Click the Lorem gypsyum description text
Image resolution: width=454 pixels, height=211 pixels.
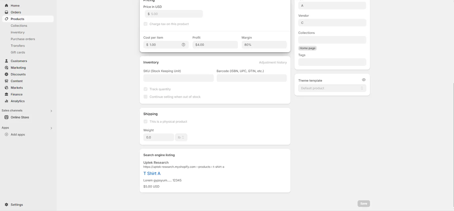162,180
